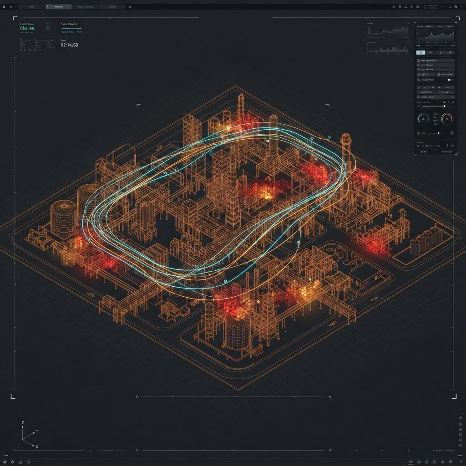Click the orange gauge's center icon
Image resolution: width=466 pixels, height=466 pixels.
[x=447, y=119]
